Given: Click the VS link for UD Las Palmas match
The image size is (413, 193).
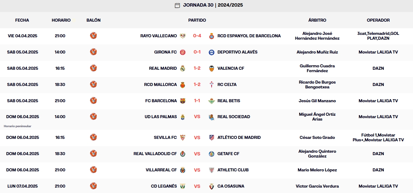Looking at the screenshot, I should click(197, 117).
